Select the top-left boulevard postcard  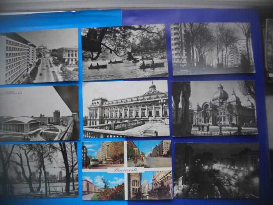[39, 56]
